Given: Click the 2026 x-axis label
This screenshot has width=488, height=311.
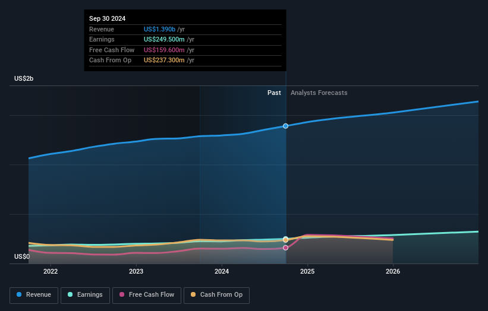Looking at the screenshot, I should [393, 271].
